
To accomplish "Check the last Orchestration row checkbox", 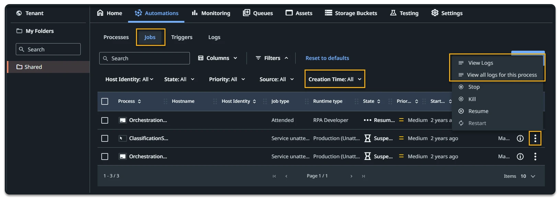I will point(105,157).
